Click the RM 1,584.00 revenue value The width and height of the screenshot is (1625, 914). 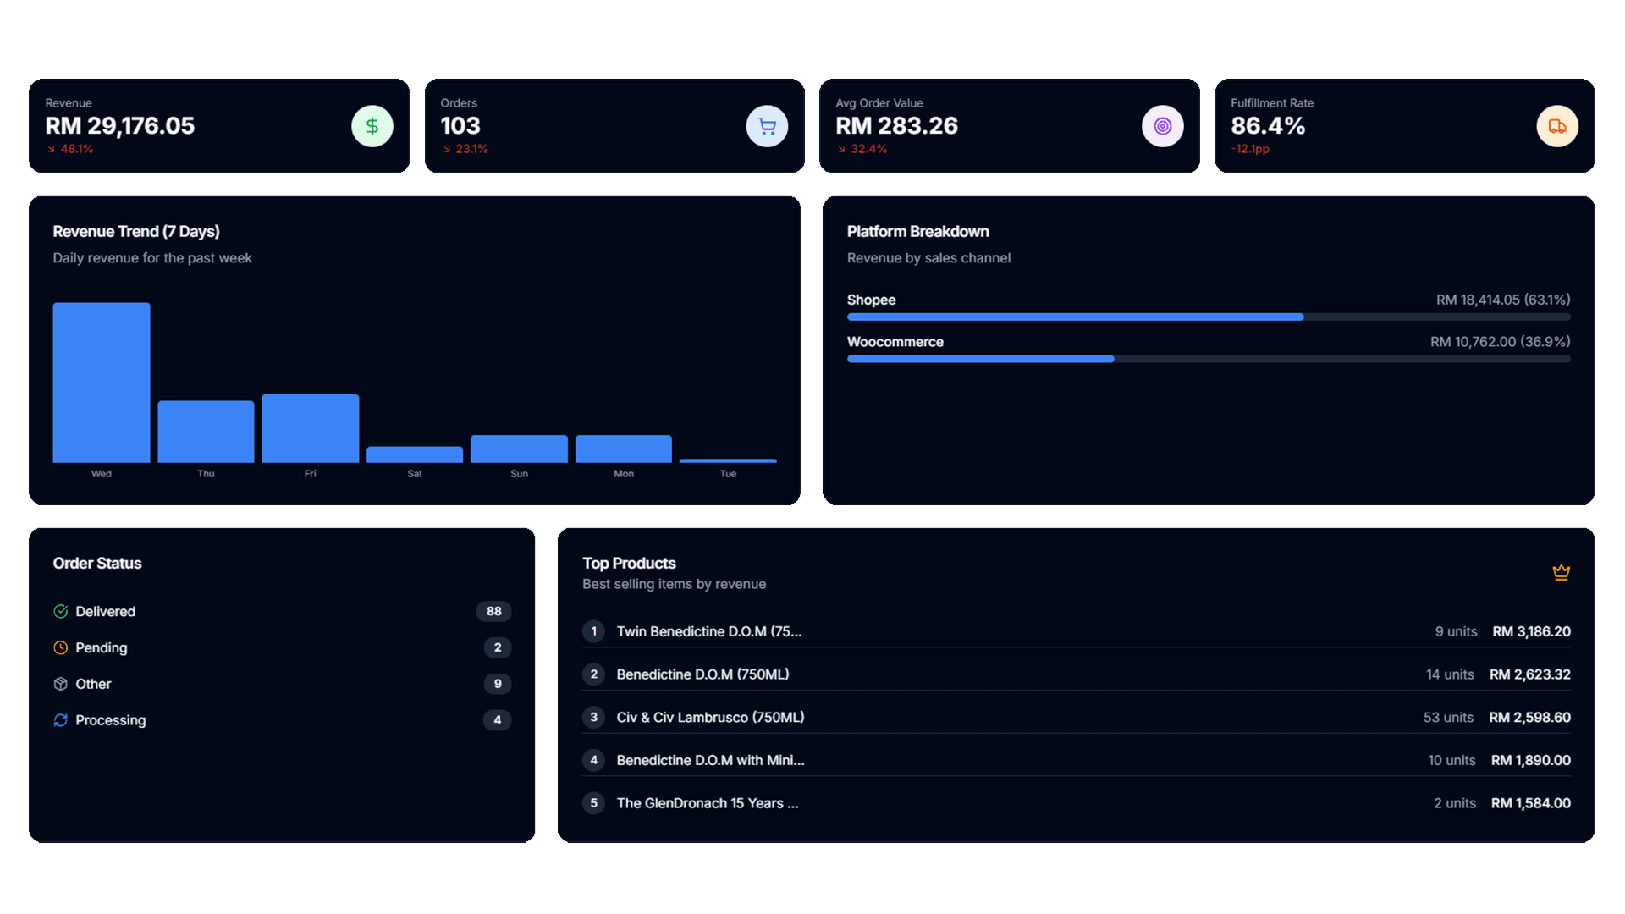(1531, 803)
